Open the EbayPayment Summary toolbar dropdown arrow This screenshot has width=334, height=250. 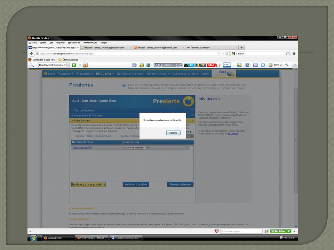point(68,65)
